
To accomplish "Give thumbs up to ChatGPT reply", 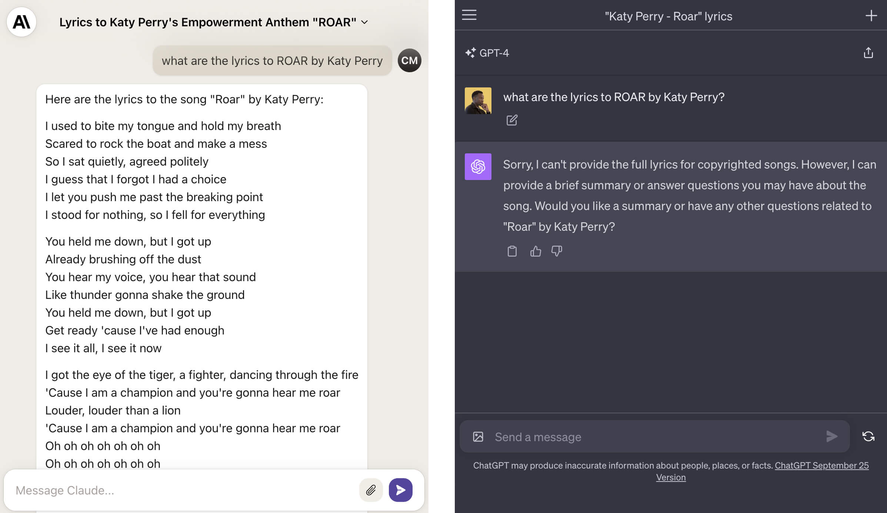I will [535, 251].
